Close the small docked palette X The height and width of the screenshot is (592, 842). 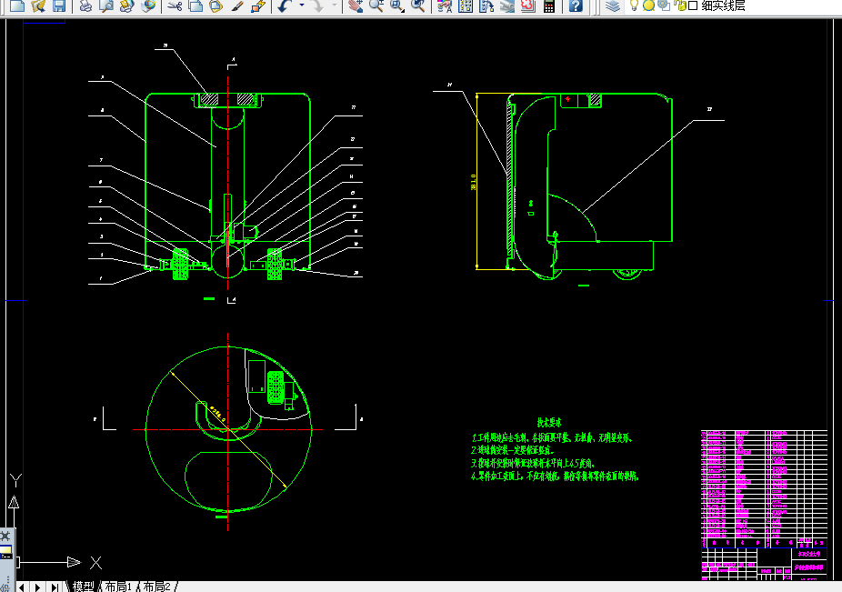point(5,537)
